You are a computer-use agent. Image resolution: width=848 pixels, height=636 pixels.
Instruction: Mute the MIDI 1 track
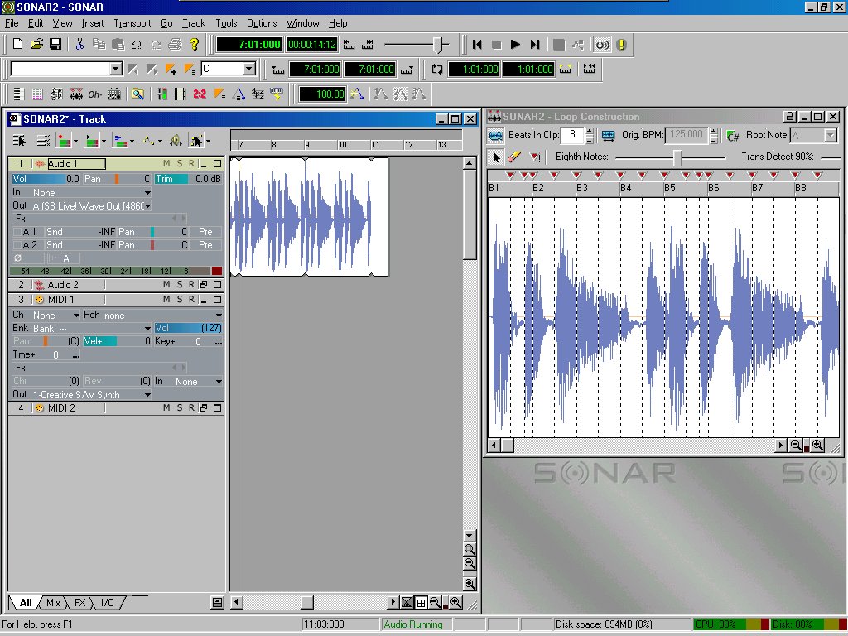pos(166,299)
